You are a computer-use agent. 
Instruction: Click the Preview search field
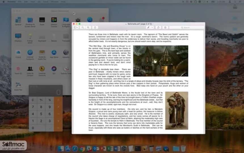click(187, 27)
